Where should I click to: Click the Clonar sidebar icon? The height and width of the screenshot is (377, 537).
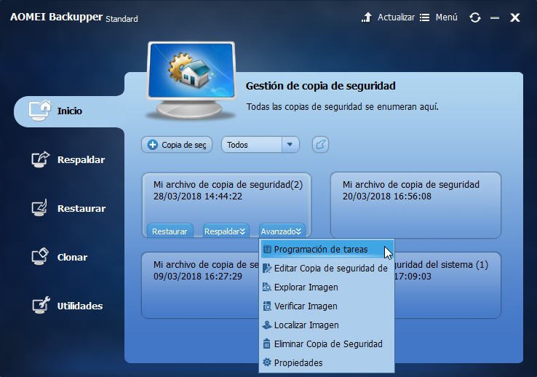tap(40, 256)
